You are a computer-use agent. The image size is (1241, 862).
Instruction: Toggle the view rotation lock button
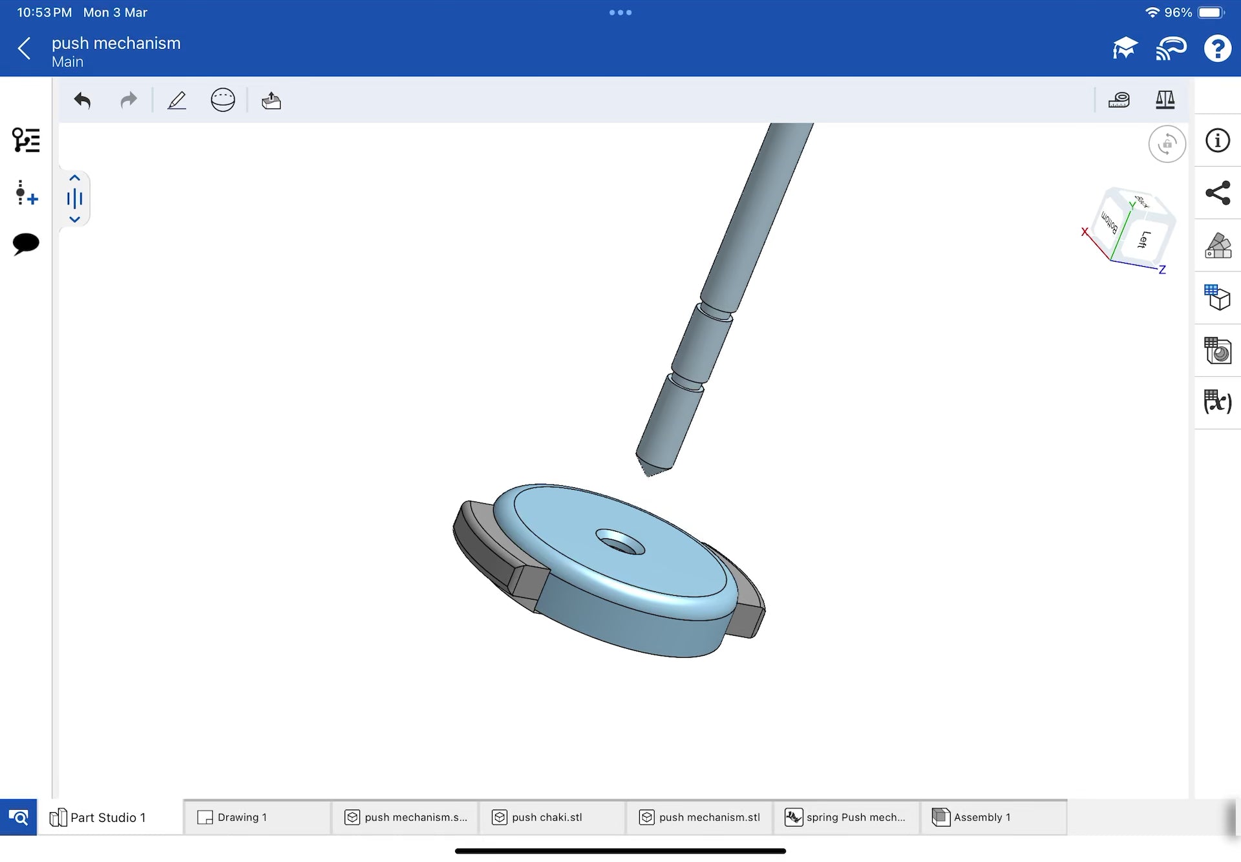tap(1167, 144)
